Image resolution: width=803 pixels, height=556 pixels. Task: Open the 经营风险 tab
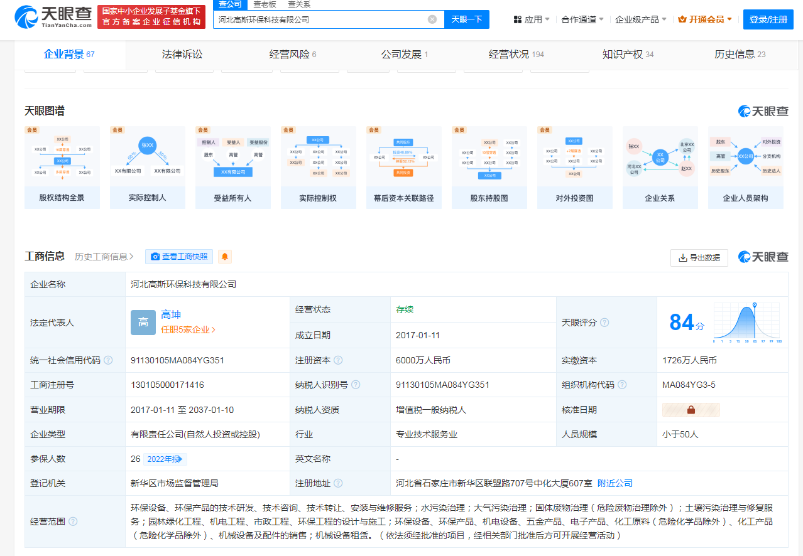[293, 55]
